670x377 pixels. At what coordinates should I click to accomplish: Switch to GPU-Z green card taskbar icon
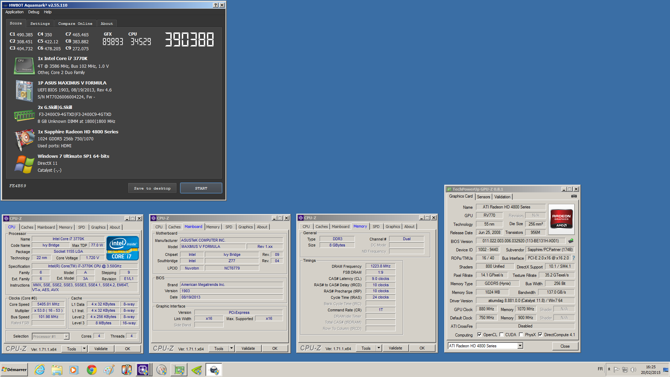pos(179,370)
